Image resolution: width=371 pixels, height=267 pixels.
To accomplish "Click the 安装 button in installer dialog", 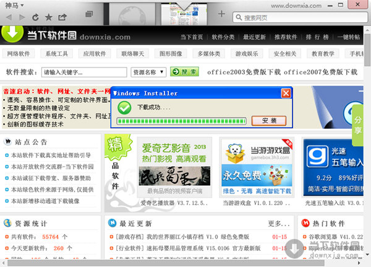I will [x=269, y=121].
